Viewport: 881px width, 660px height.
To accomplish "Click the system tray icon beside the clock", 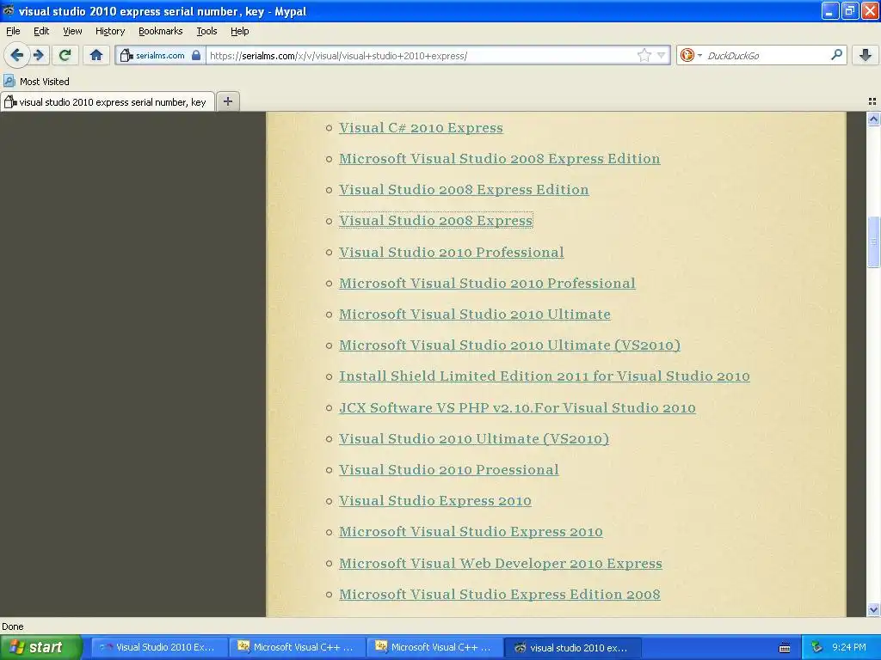I will 816,647.
